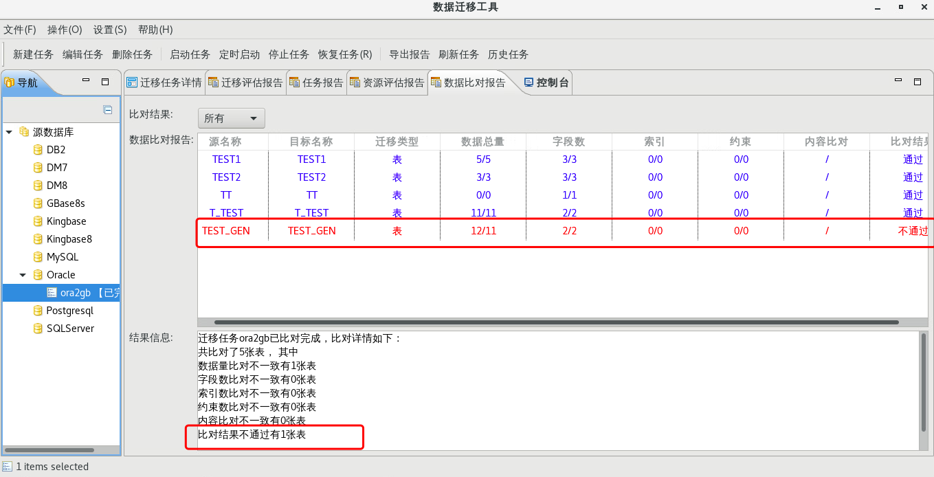Click the 索引 column header

tap(655, 142)
